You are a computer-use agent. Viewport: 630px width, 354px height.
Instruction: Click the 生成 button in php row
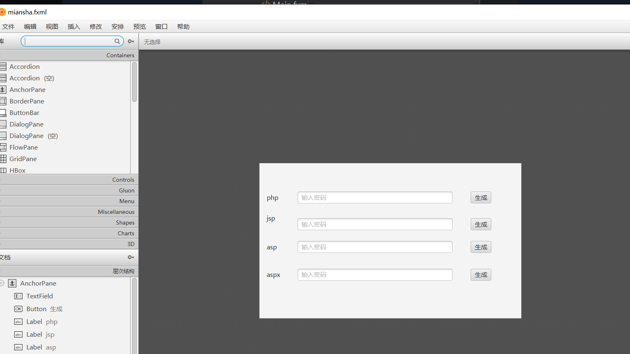(481, 198)
